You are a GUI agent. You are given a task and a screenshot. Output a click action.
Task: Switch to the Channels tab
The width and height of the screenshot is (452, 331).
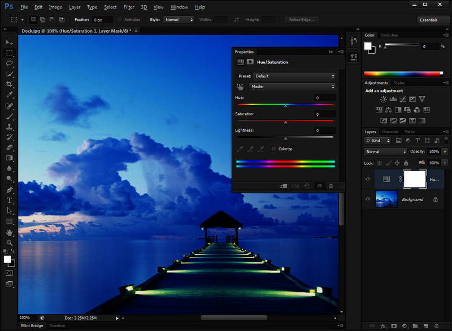pos(389,132)
